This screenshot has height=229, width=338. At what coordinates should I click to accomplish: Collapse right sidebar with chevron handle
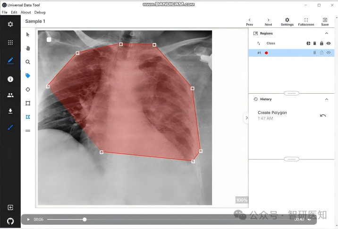(x=246, y=118)
